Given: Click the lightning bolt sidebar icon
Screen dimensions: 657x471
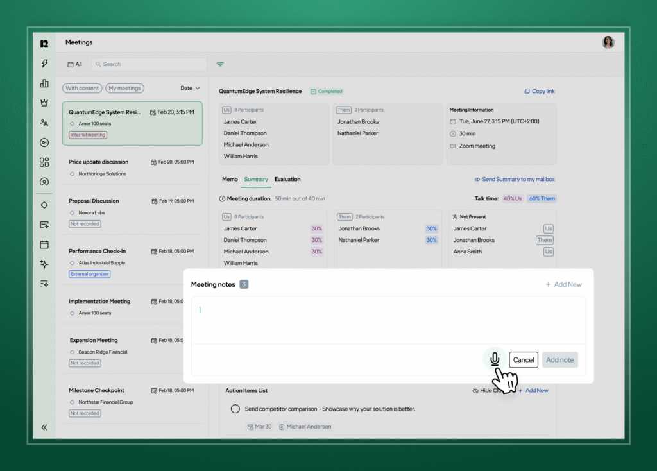Looking at the screenshot, I should pos(44,64).
